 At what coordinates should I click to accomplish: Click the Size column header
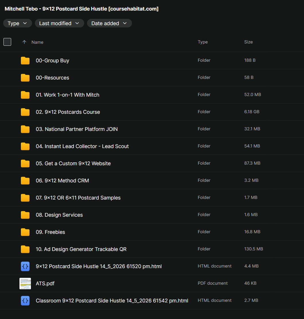tap(248, 42)
